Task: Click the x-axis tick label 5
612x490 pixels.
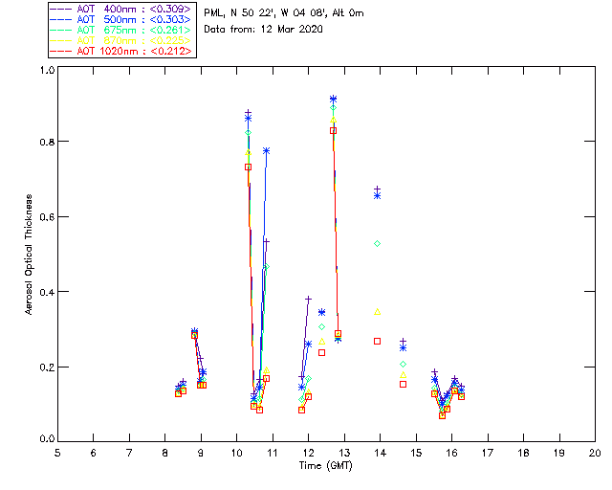Action: tap(57, 452)
